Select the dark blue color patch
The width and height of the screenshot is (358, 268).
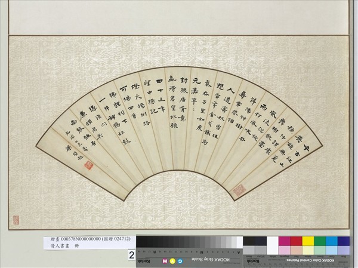344,241
